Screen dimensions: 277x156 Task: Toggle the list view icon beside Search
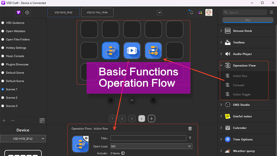(x=271, y=12)
